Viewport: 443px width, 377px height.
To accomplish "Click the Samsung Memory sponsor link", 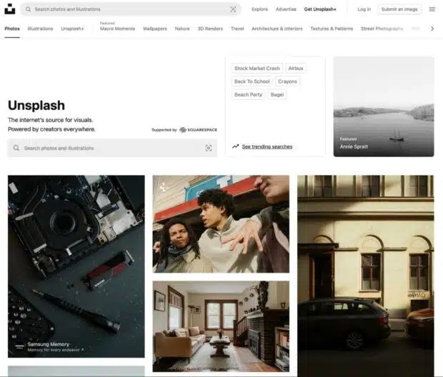I will (x=49, y=344).
